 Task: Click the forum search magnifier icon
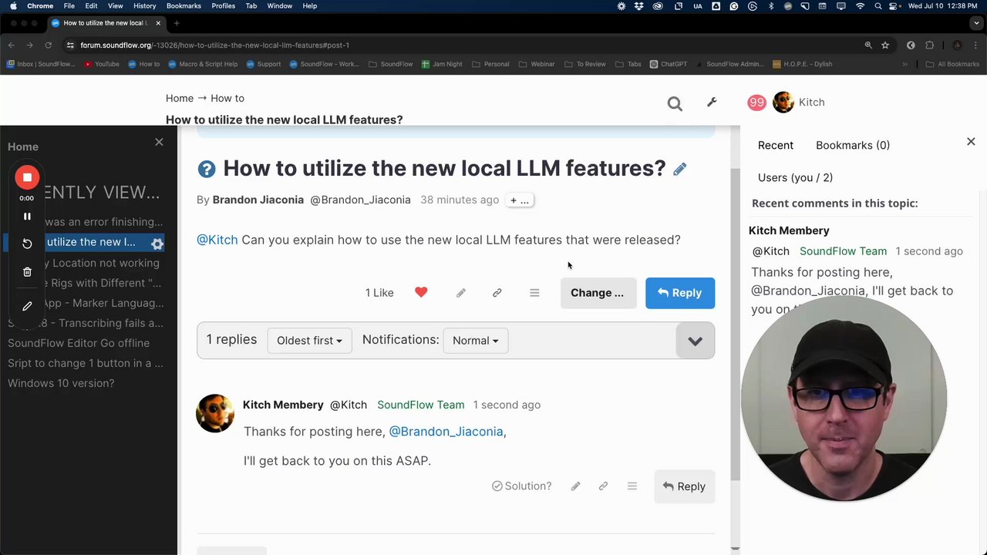click(675, 103)
